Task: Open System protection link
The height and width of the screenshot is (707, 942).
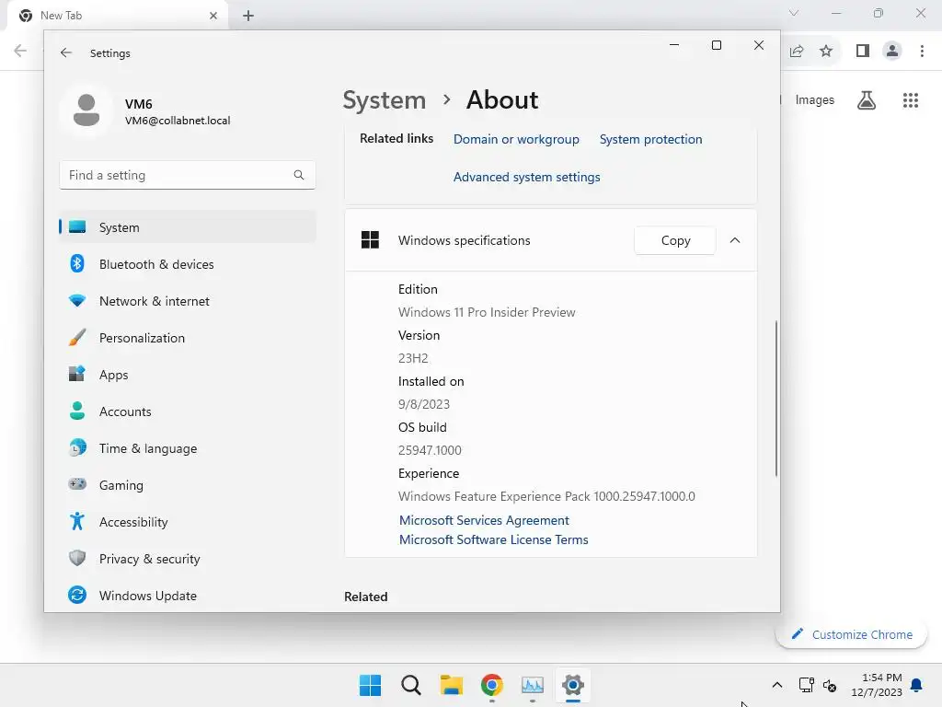Action: 650,140
